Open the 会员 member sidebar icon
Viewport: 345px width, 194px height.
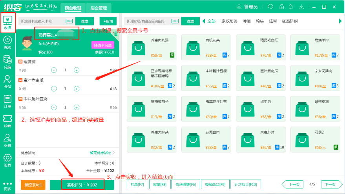click(7, 81)
